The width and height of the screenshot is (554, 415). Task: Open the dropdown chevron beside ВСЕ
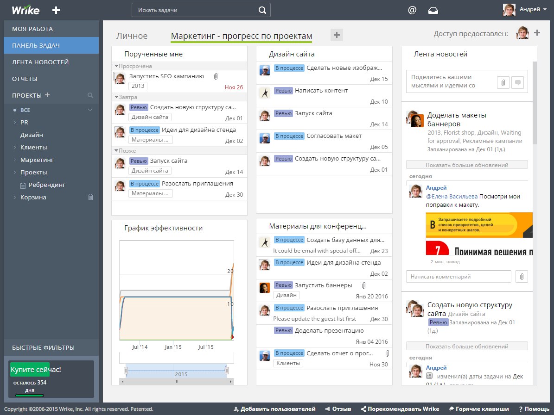click(x=90, y=110)
